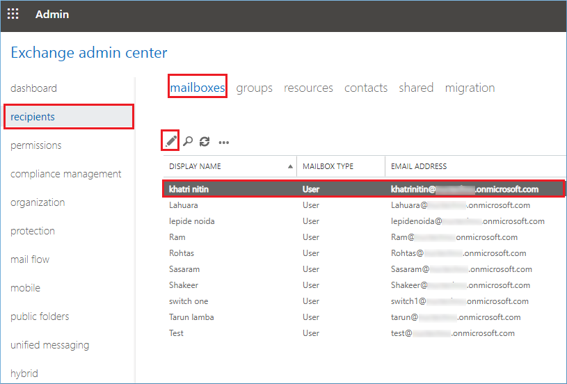Screen dimensions: 567x384
Task: Click the Ram@ email address cell
Action: 454,237
